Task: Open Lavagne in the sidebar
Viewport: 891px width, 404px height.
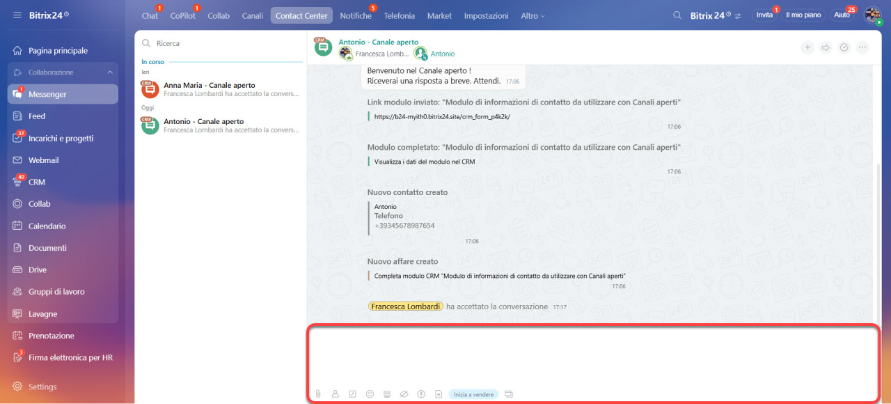Action: click(63, 313)
